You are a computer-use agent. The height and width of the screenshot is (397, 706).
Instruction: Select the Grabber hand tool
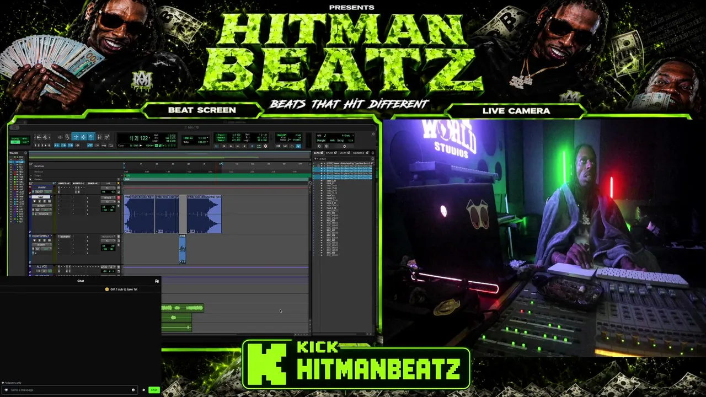click(x=91, y=137)
